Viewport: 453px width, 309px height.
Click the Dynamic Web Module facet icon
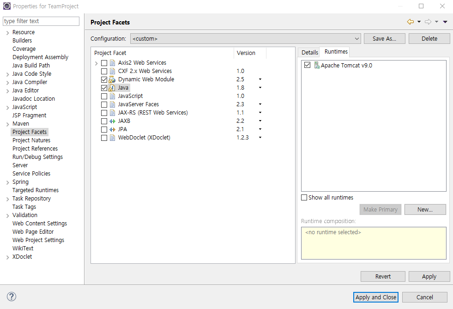click(112, 79)
